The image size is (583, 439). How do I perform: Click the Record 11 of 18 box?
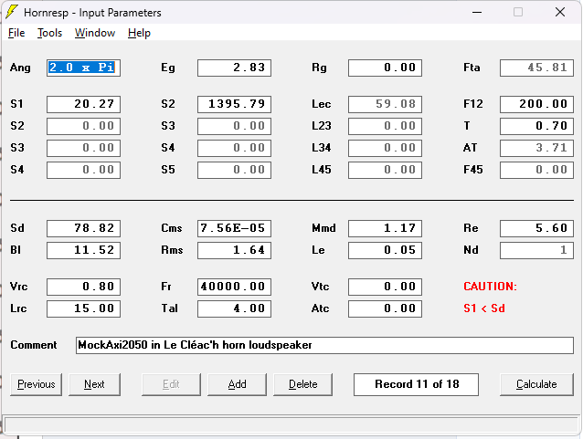pos(416,384)
